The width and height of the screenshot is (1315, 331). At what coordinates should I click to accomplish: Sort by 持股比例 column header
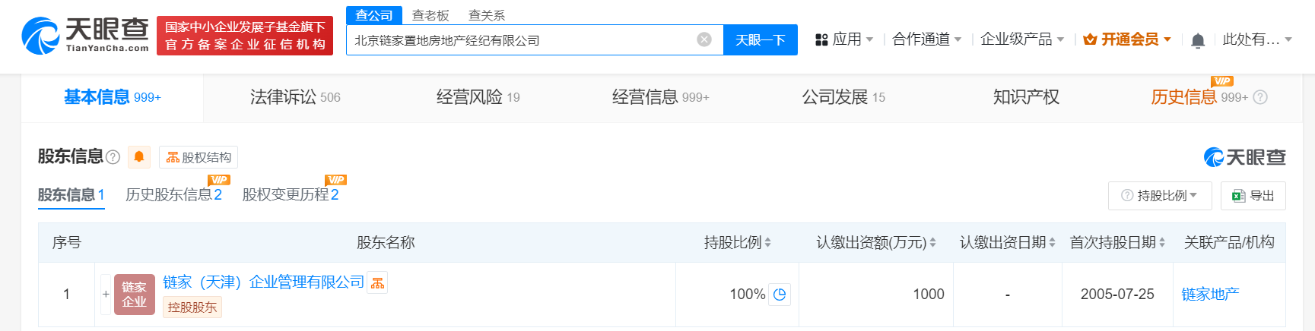point(737,242)
